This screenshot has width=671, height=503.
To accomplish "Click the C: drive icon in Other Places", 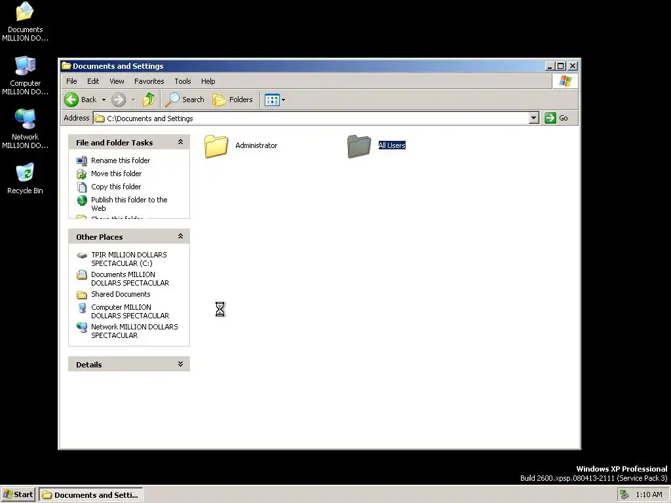I will 82,255.
